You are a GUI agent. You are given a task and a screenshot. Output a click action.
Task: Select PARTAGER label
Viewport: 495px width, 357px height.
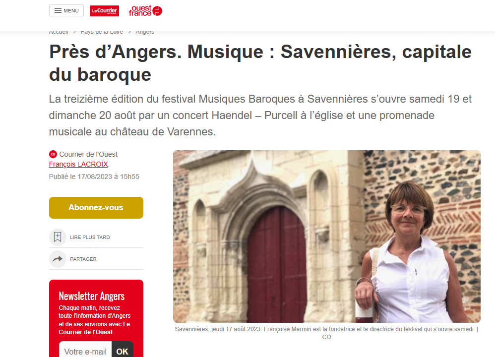coord(83,259)
